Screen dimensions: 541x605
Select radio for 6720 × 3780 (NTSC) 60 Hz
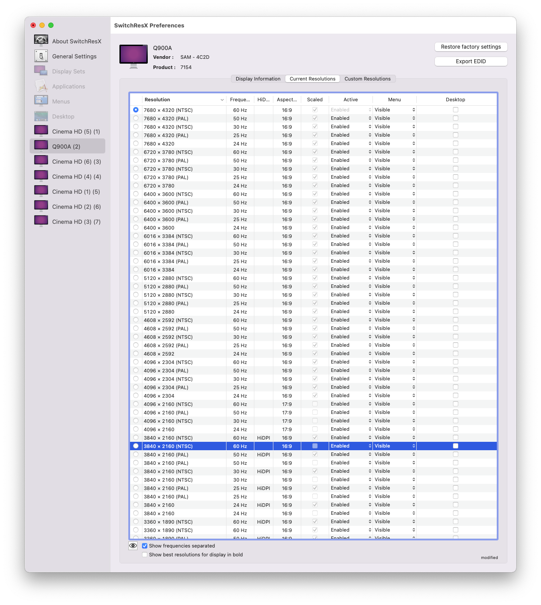pos(136,152)
